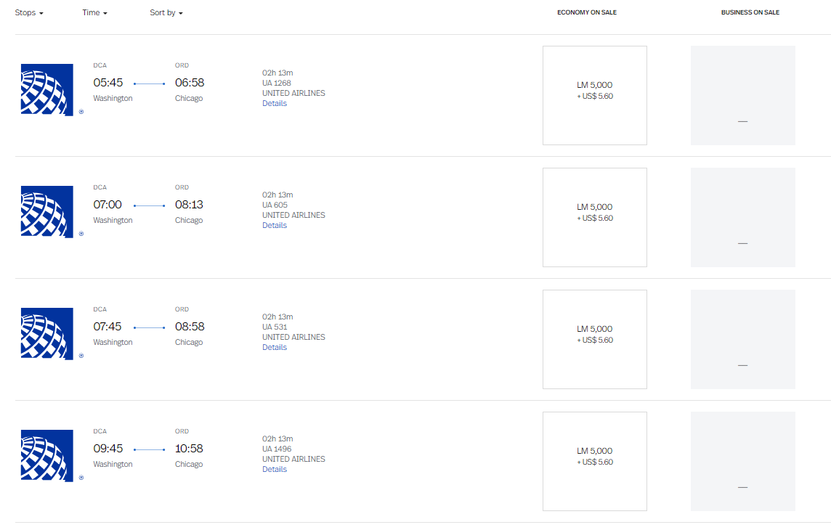This screenshot has height=530, width=831.
Task: Click Star Alliance badge beside UA 1496 logo
Action: pyautogui.click(x=81, y=478)
